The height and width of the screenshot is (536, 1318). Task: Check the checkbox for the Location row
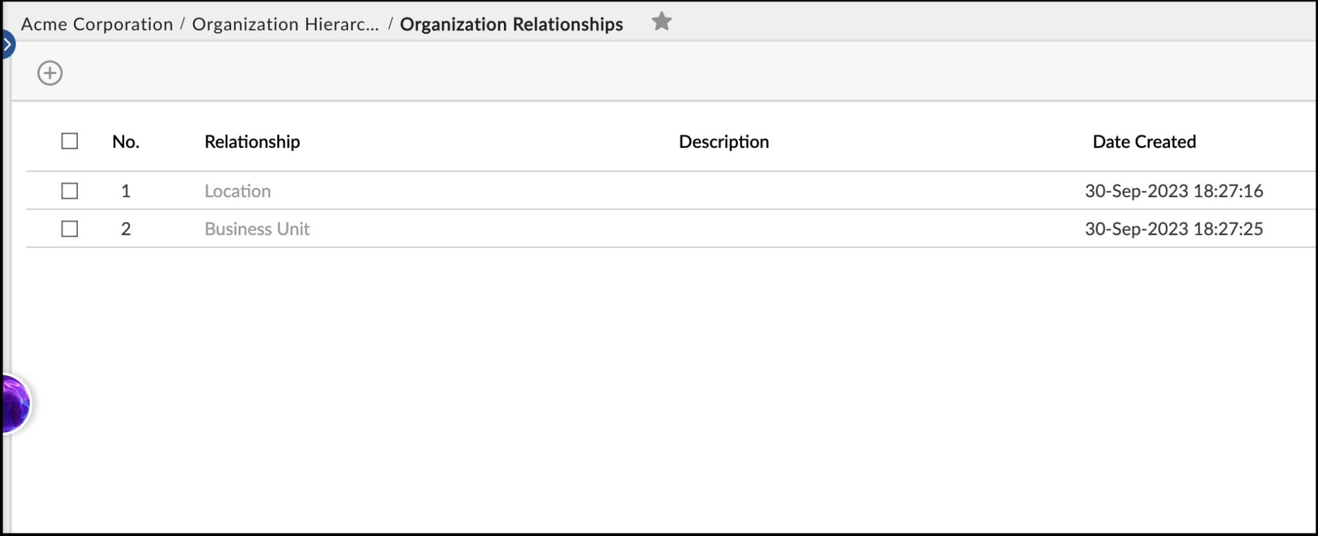70,190
